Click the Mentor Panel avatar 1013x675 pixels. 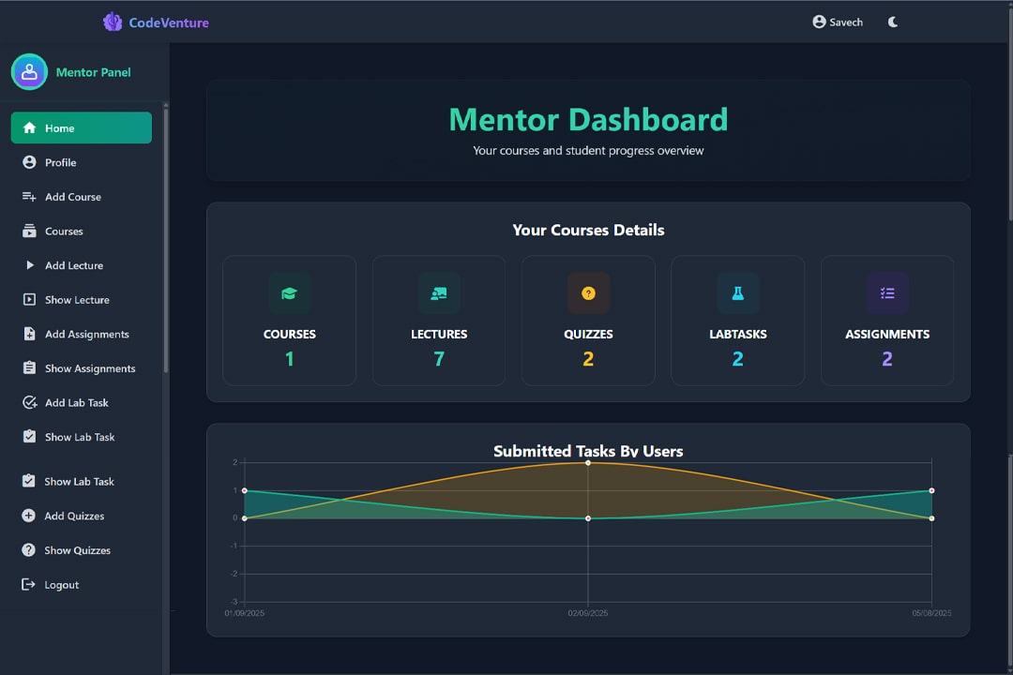coord(29,71)
